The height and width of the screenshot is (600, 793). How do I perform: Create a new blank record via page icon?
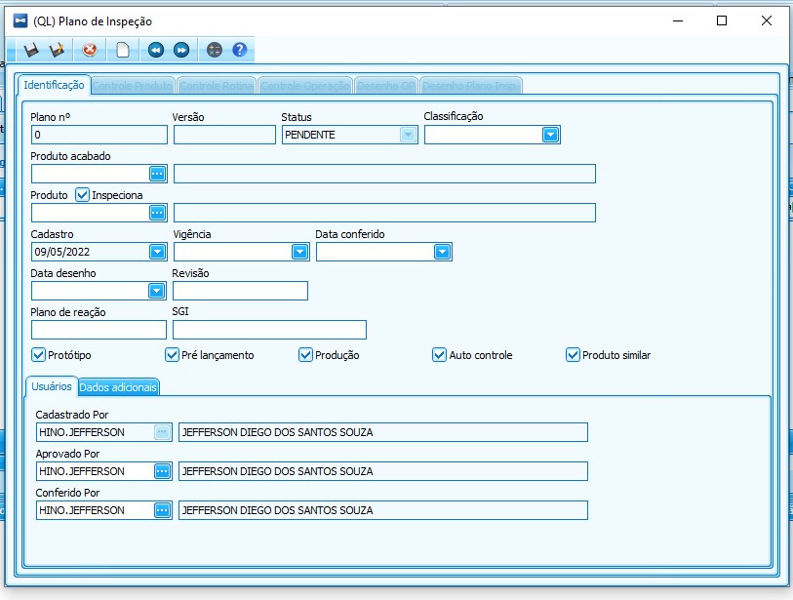123,50
